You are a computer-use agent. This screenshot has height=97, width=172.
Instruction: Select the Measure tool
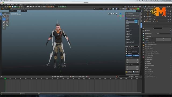[7, 25]
